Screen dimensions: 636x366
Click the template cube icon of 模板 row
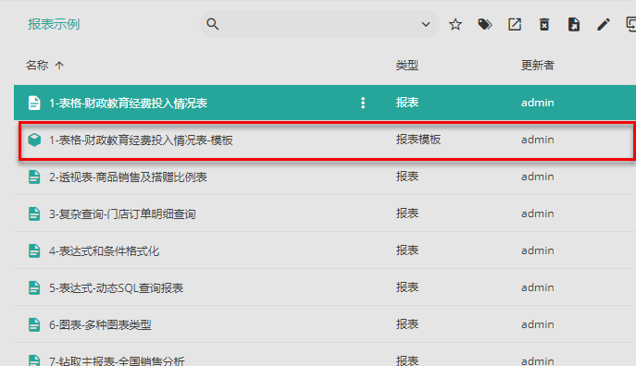(x=34, y=140)
